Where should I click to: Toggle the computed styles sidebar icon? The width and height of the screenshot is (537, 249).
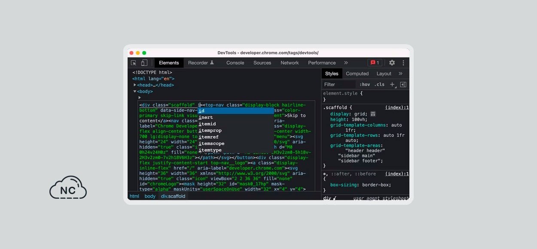click(x=403, y=85)
